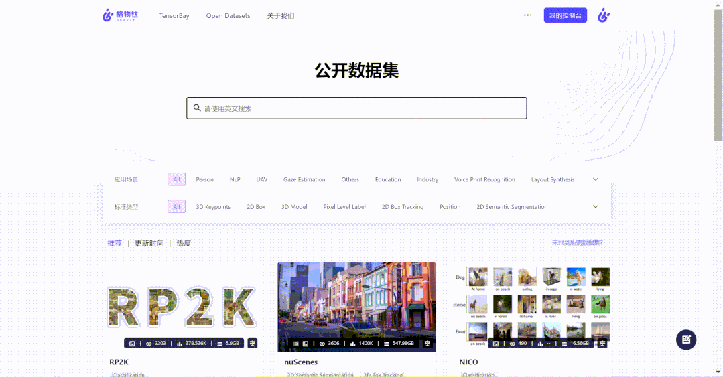Screen dimensions: 723x377
Task: Click the magnifier icon in the search box
Action: click(197, 108)
